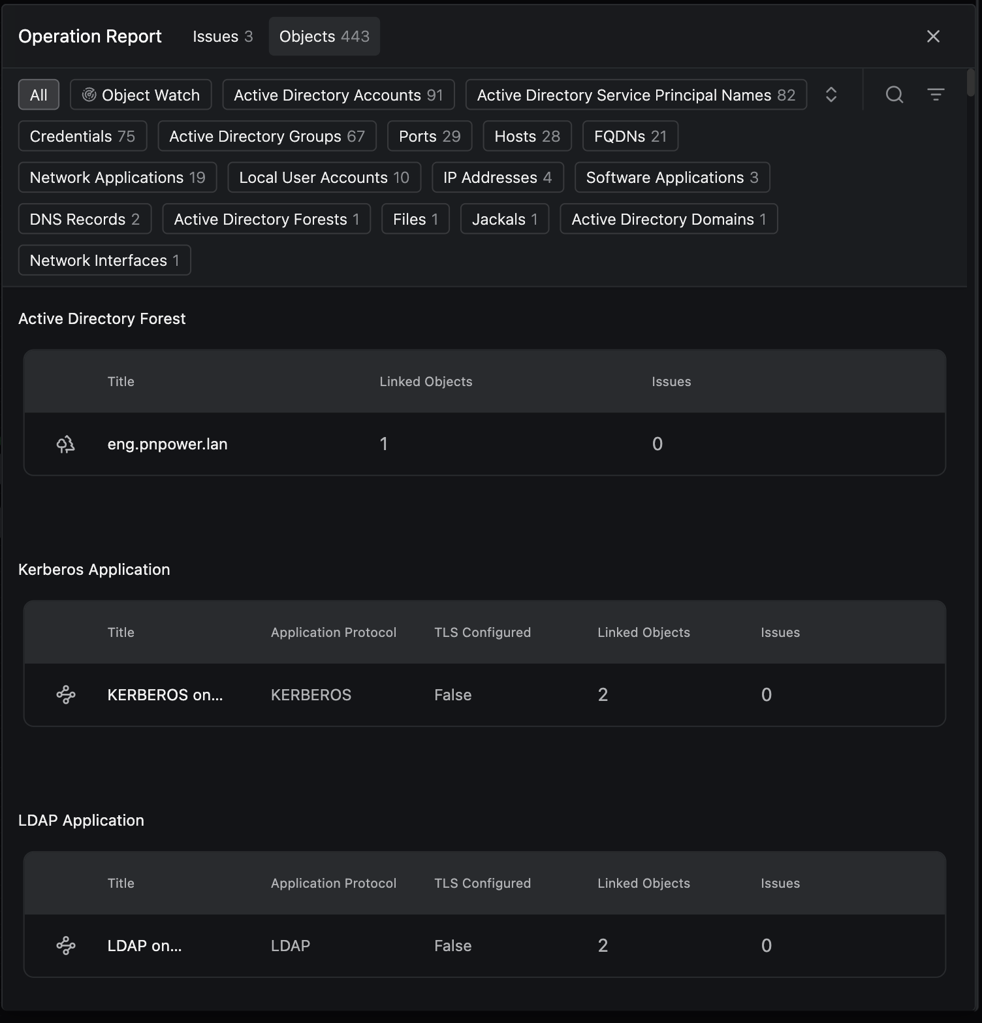Choose the Jackals filter chip
The width and height of the screenshot is (982, 1023).
pos(504,219)
